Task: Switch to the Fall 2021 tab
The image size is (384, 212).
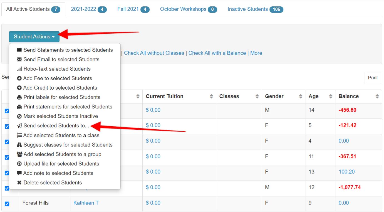Action: (x=133, y=9)
